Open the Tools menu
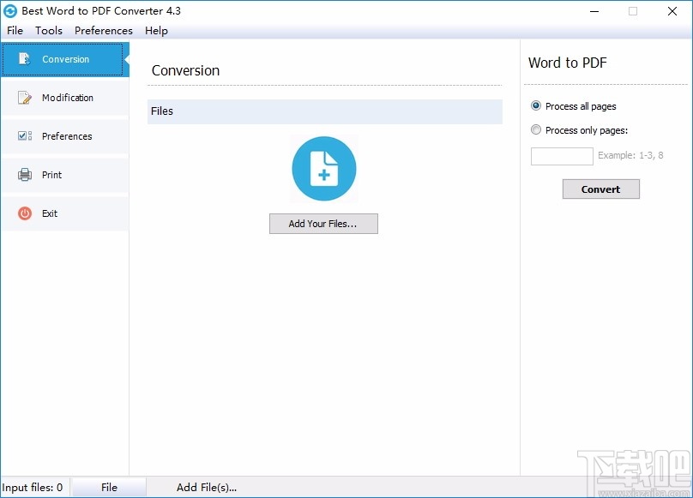Screen dimensions: 693x498 coord(48,31)
